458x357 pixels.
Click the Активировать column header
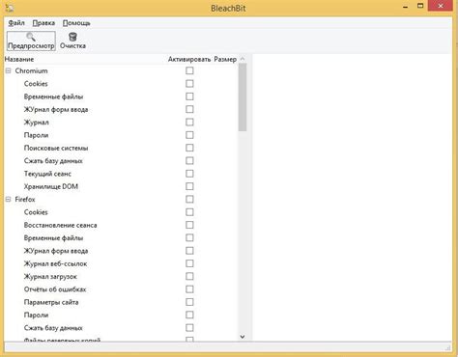tap(189, 59)
